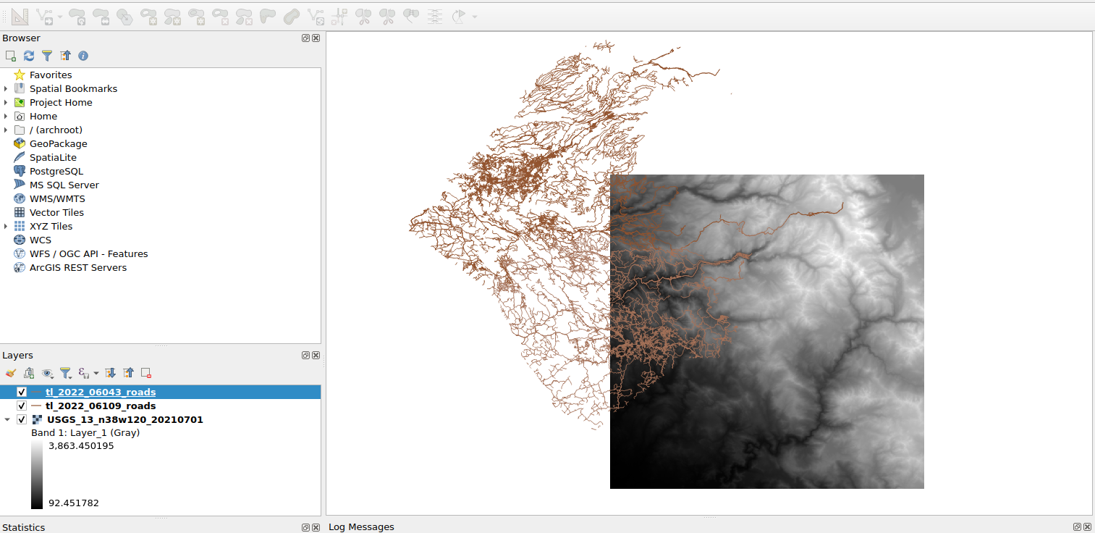
Task: Open the Manage Map Themes tool
Action: coord(48,372)
